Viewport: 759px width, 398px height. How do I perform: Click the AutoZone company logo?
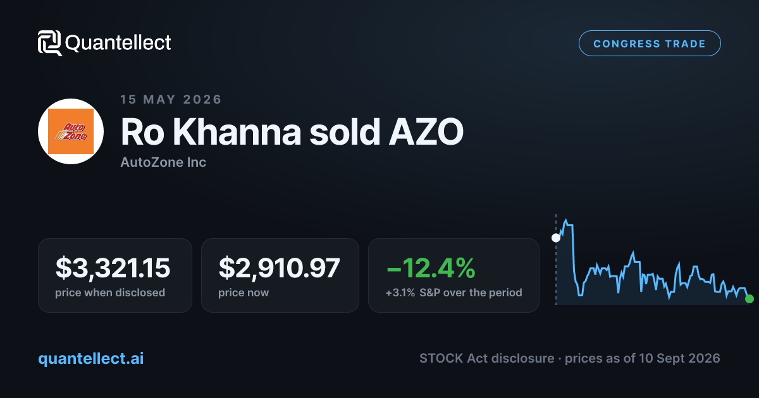(71, 131)
